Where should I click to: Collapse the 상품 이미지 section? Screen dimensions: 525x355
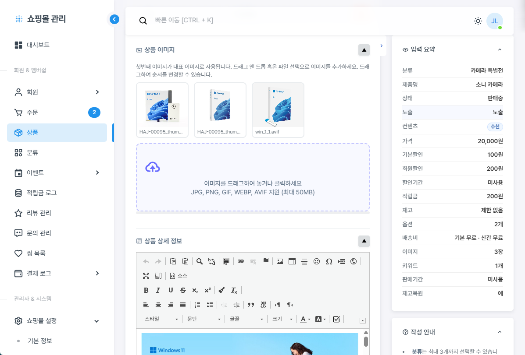coord(364,50)
